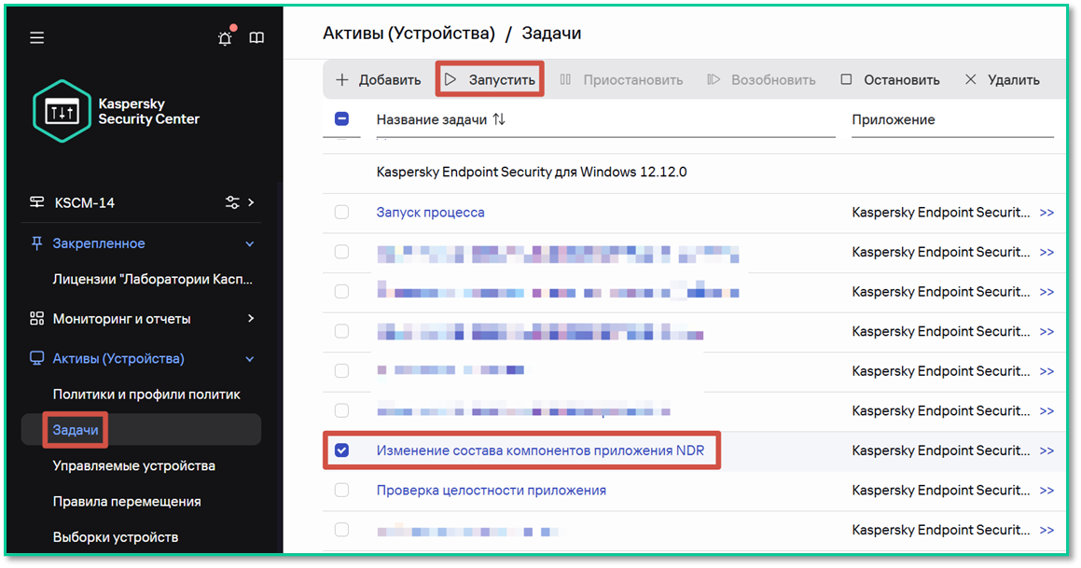Open the Изменение состава компонентов приложения NDR link
The height and width of the screenshot is (568, 1081).
pyautogui.click(x=541, y=450)
